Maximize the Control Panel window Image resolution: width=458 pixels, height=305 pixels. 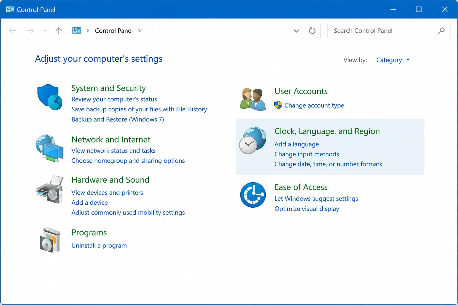point(419,10)
